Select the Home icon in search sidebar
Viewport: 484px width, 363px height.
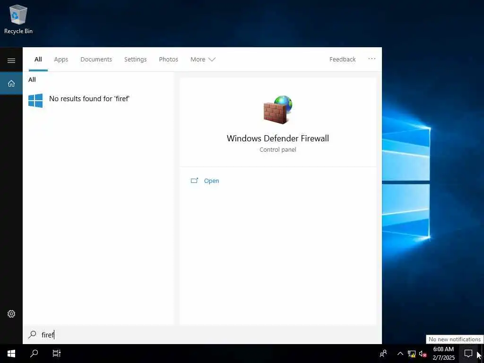(11, 83)
